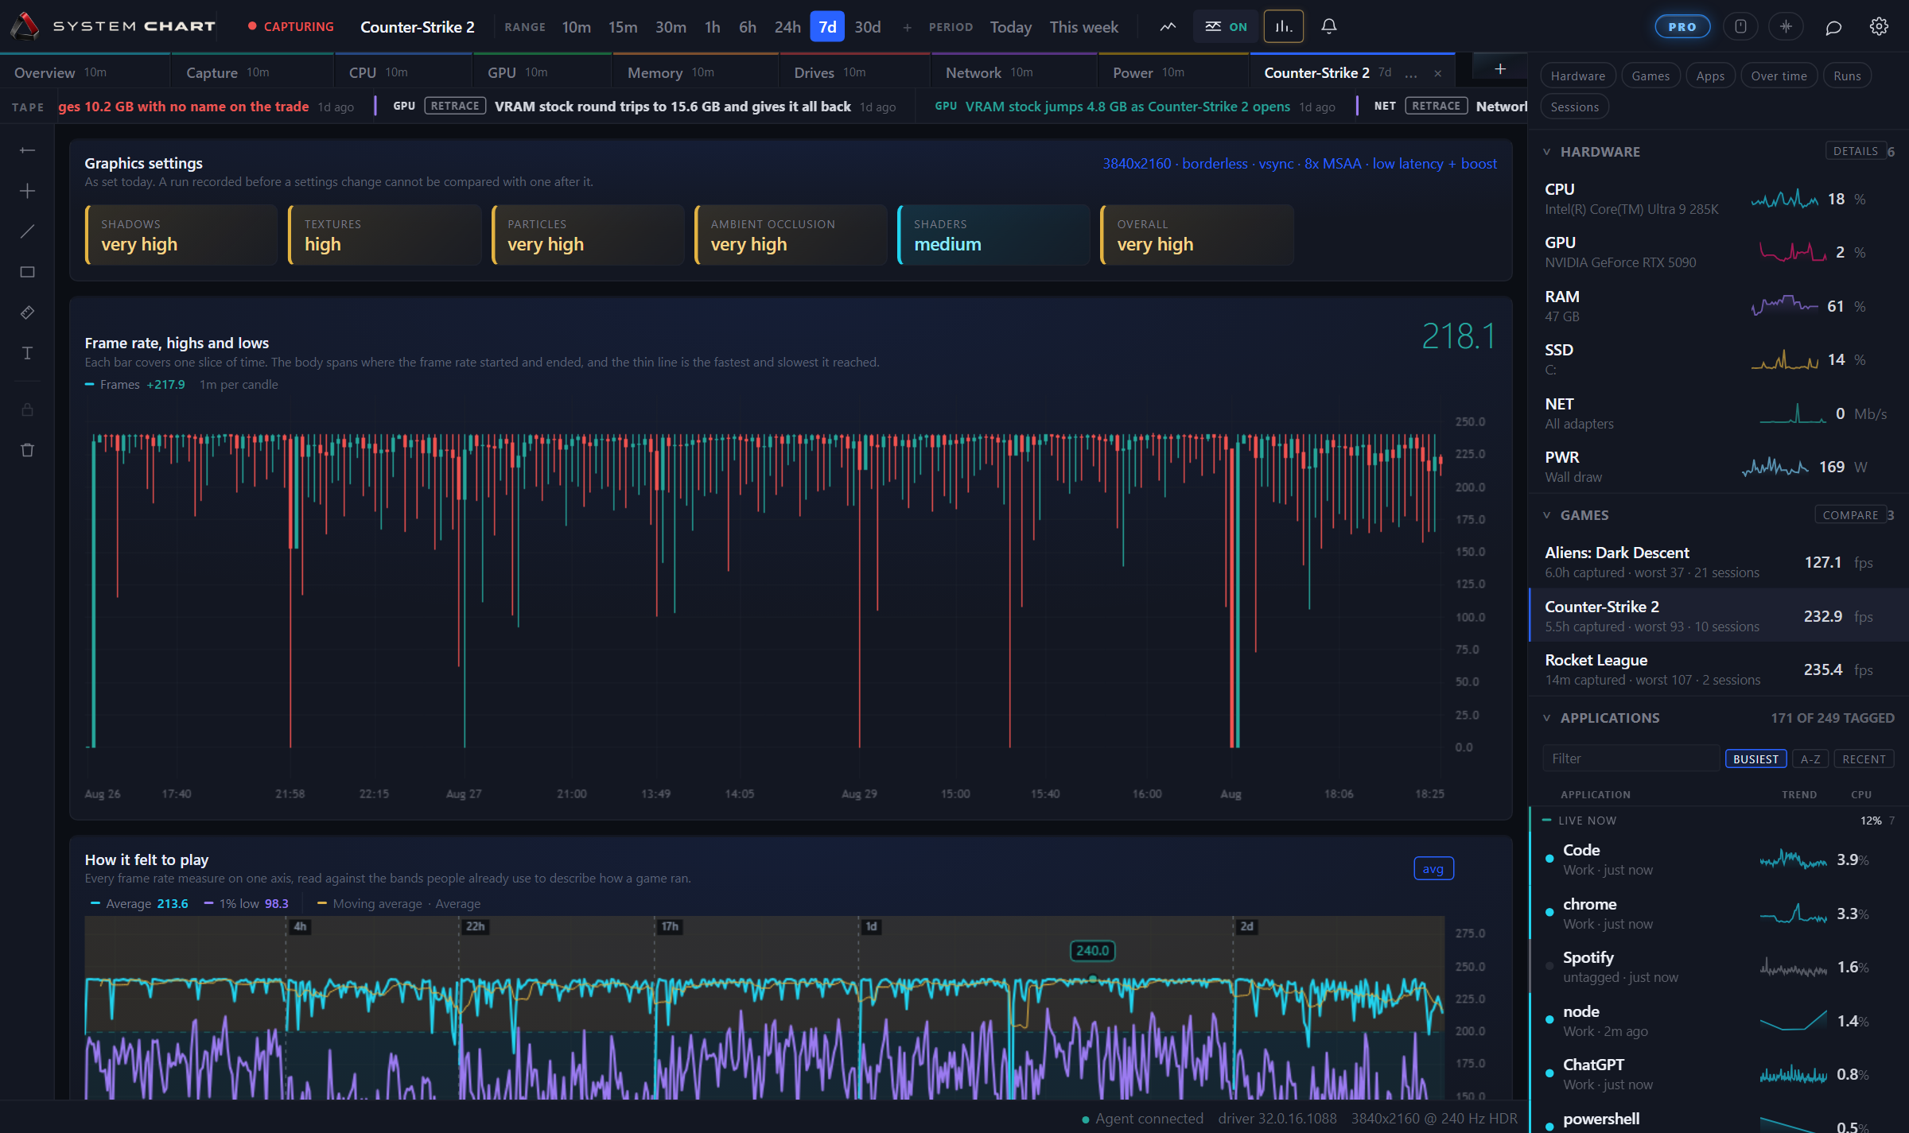Switch to the Memory tab
The image size is (1909, 1133).
tap(695, 72)
